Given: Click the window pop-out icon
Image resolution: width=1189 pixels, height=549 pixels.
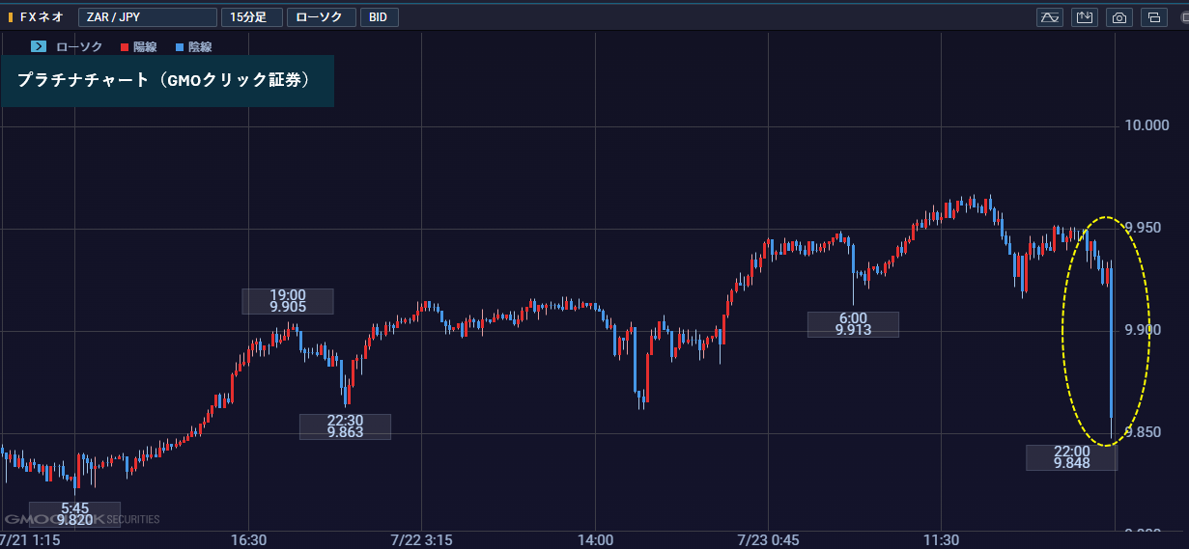Looking at the screenshot, I should (1154, 17).
